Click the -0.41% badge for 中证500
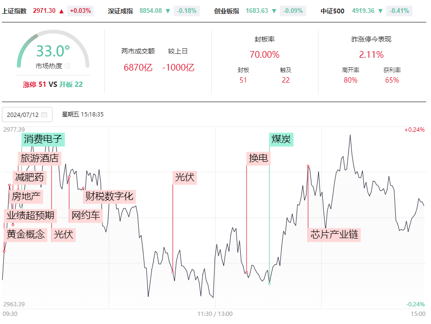The image size is (431, 324). point(399,11)
